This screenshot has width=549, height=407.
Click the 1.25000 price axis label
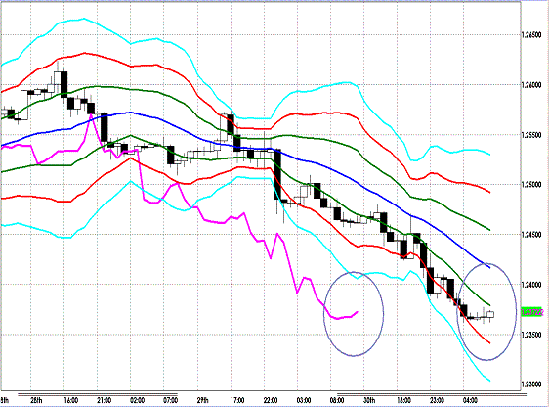(531, 185)
